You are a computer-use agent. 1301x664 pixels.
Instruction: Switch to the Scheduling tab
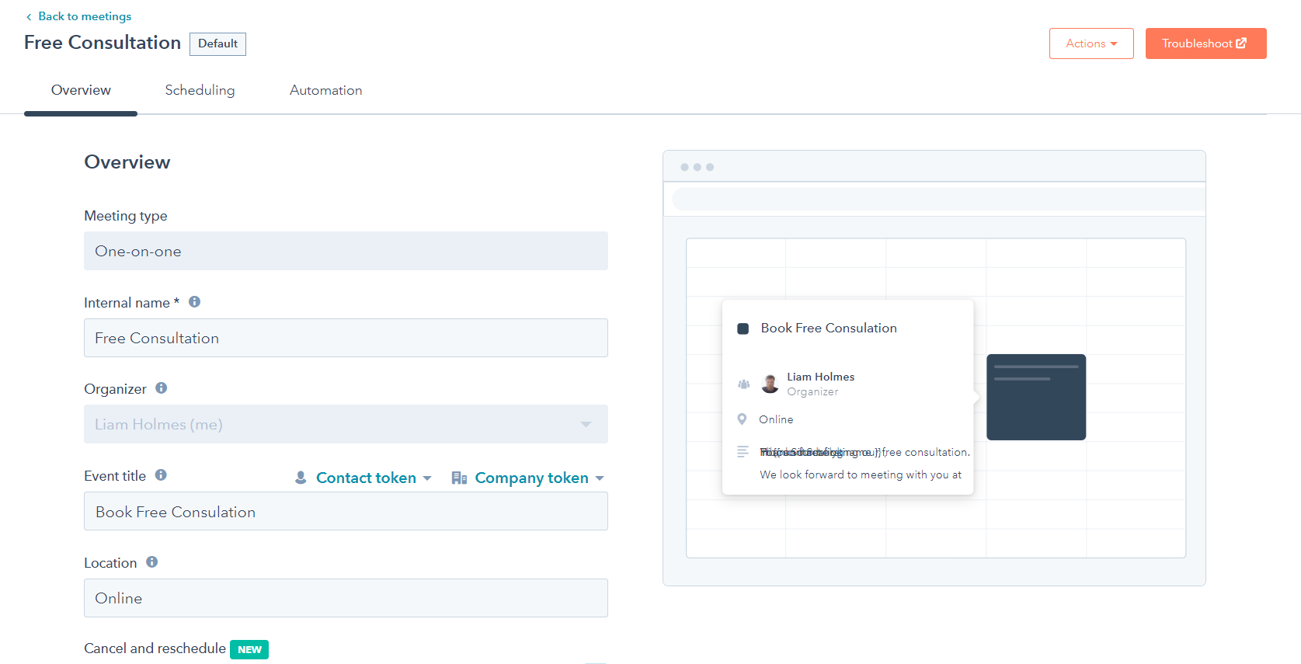point(200,90)
